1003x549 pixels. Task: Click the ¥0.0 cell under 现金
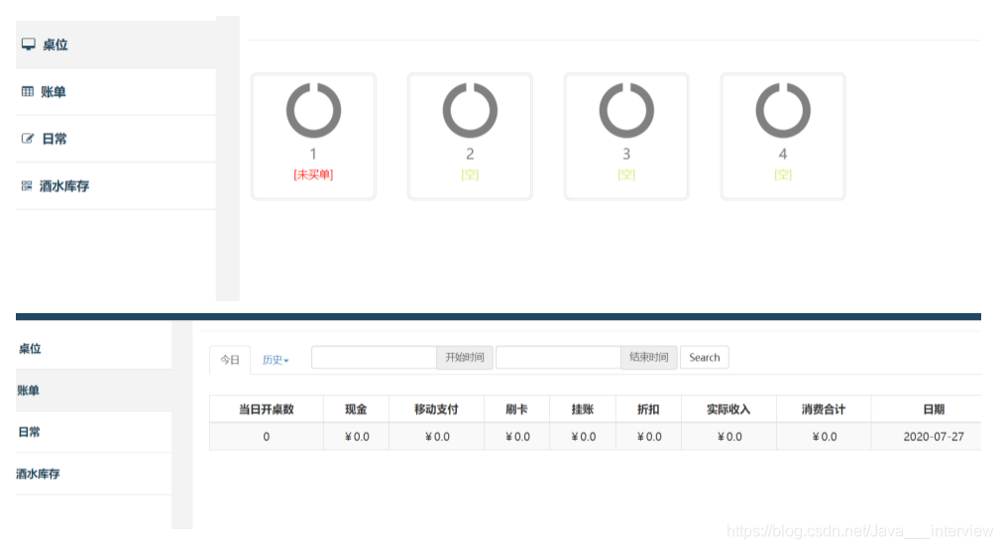pos(356,436)
